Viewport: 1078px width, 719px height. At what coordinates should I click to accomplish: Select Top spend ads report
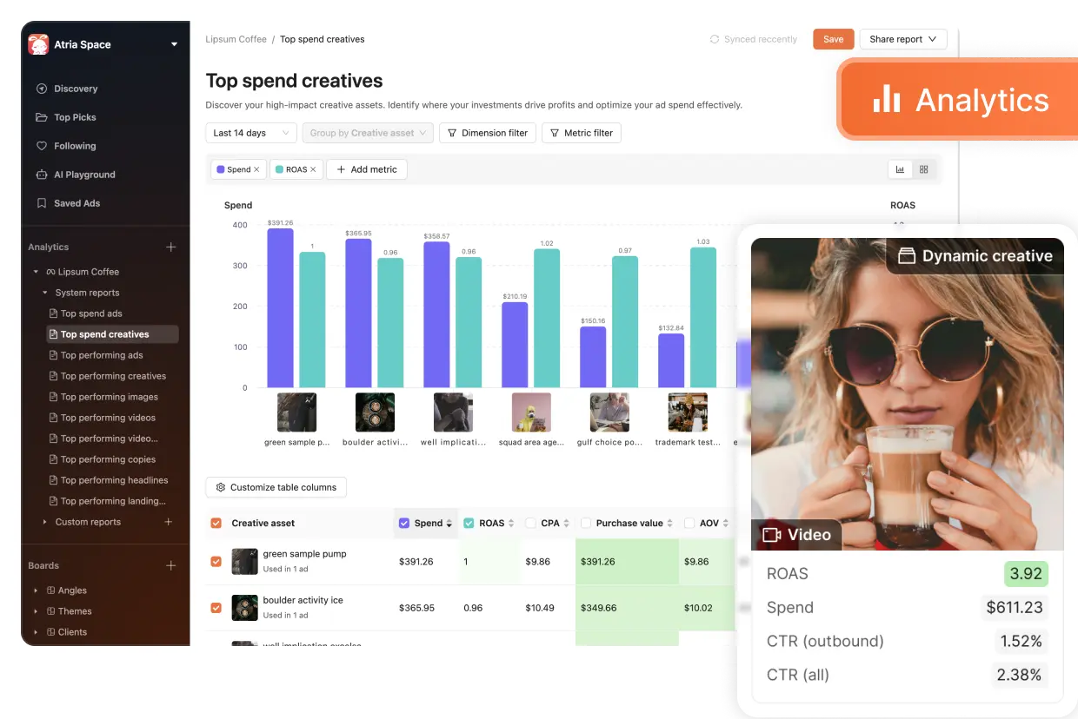[91, 313]
